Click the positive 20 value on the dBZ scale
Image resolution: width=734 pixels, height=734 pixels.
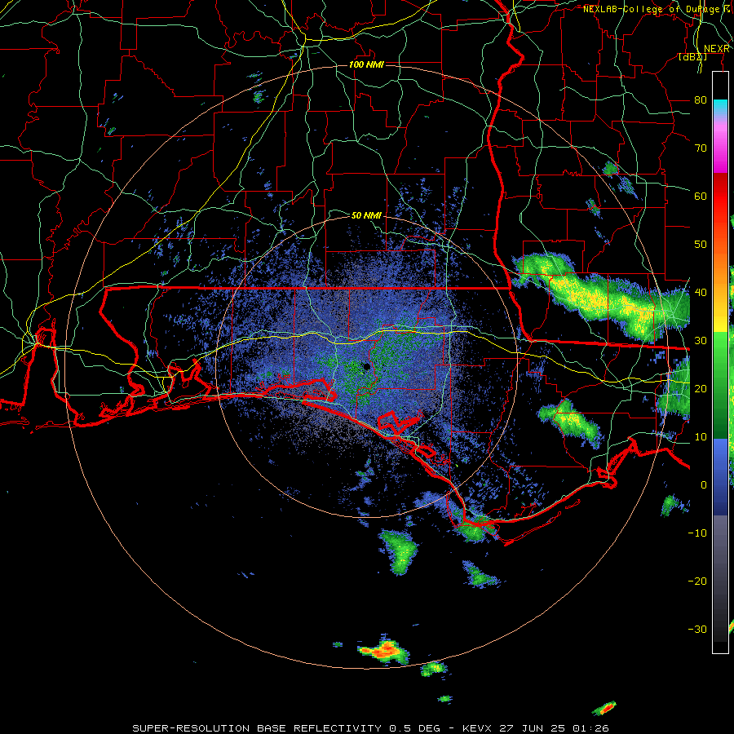click(701, 388)
